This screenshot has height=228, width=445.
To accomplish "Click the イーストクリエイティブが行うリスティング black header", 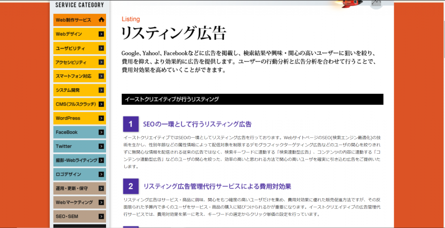I will coord(252,99).
